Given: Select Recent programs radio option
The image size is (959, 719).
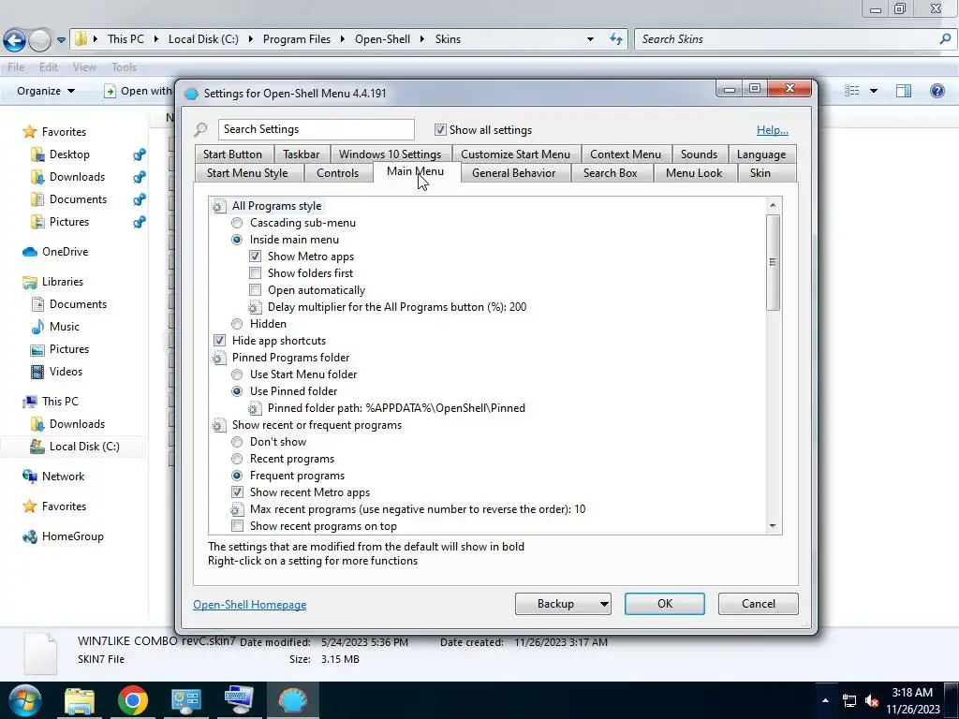Looking at the screenshot, I should point(237,459).
